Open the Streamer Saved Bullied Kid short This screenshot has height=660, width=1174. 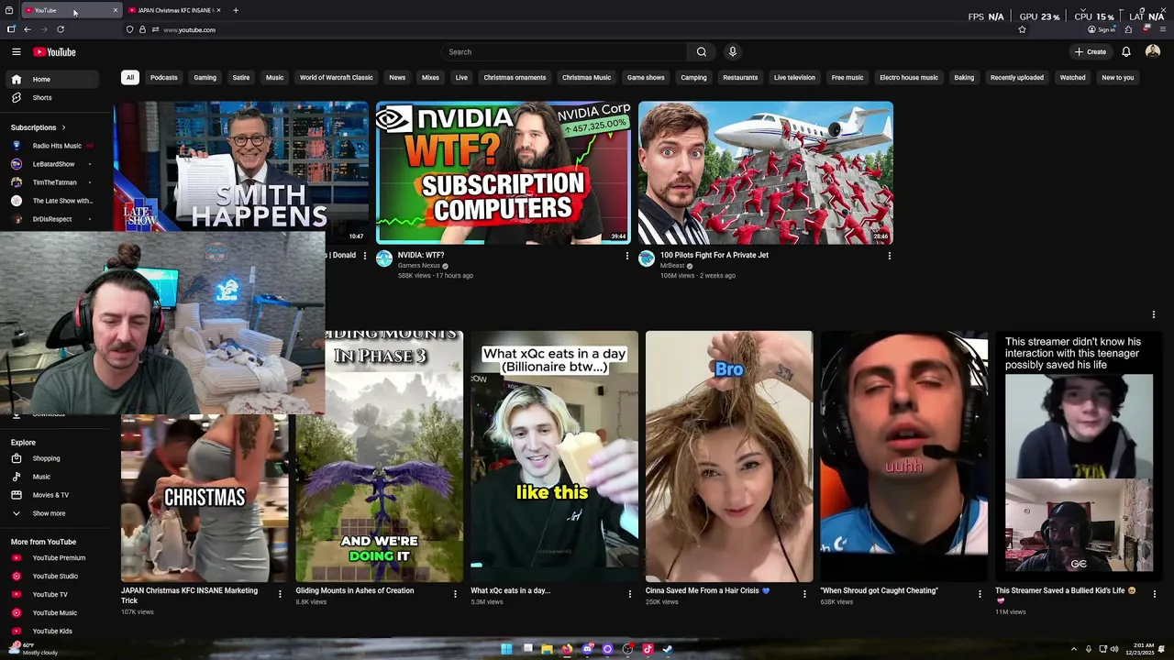(1079, 456)
